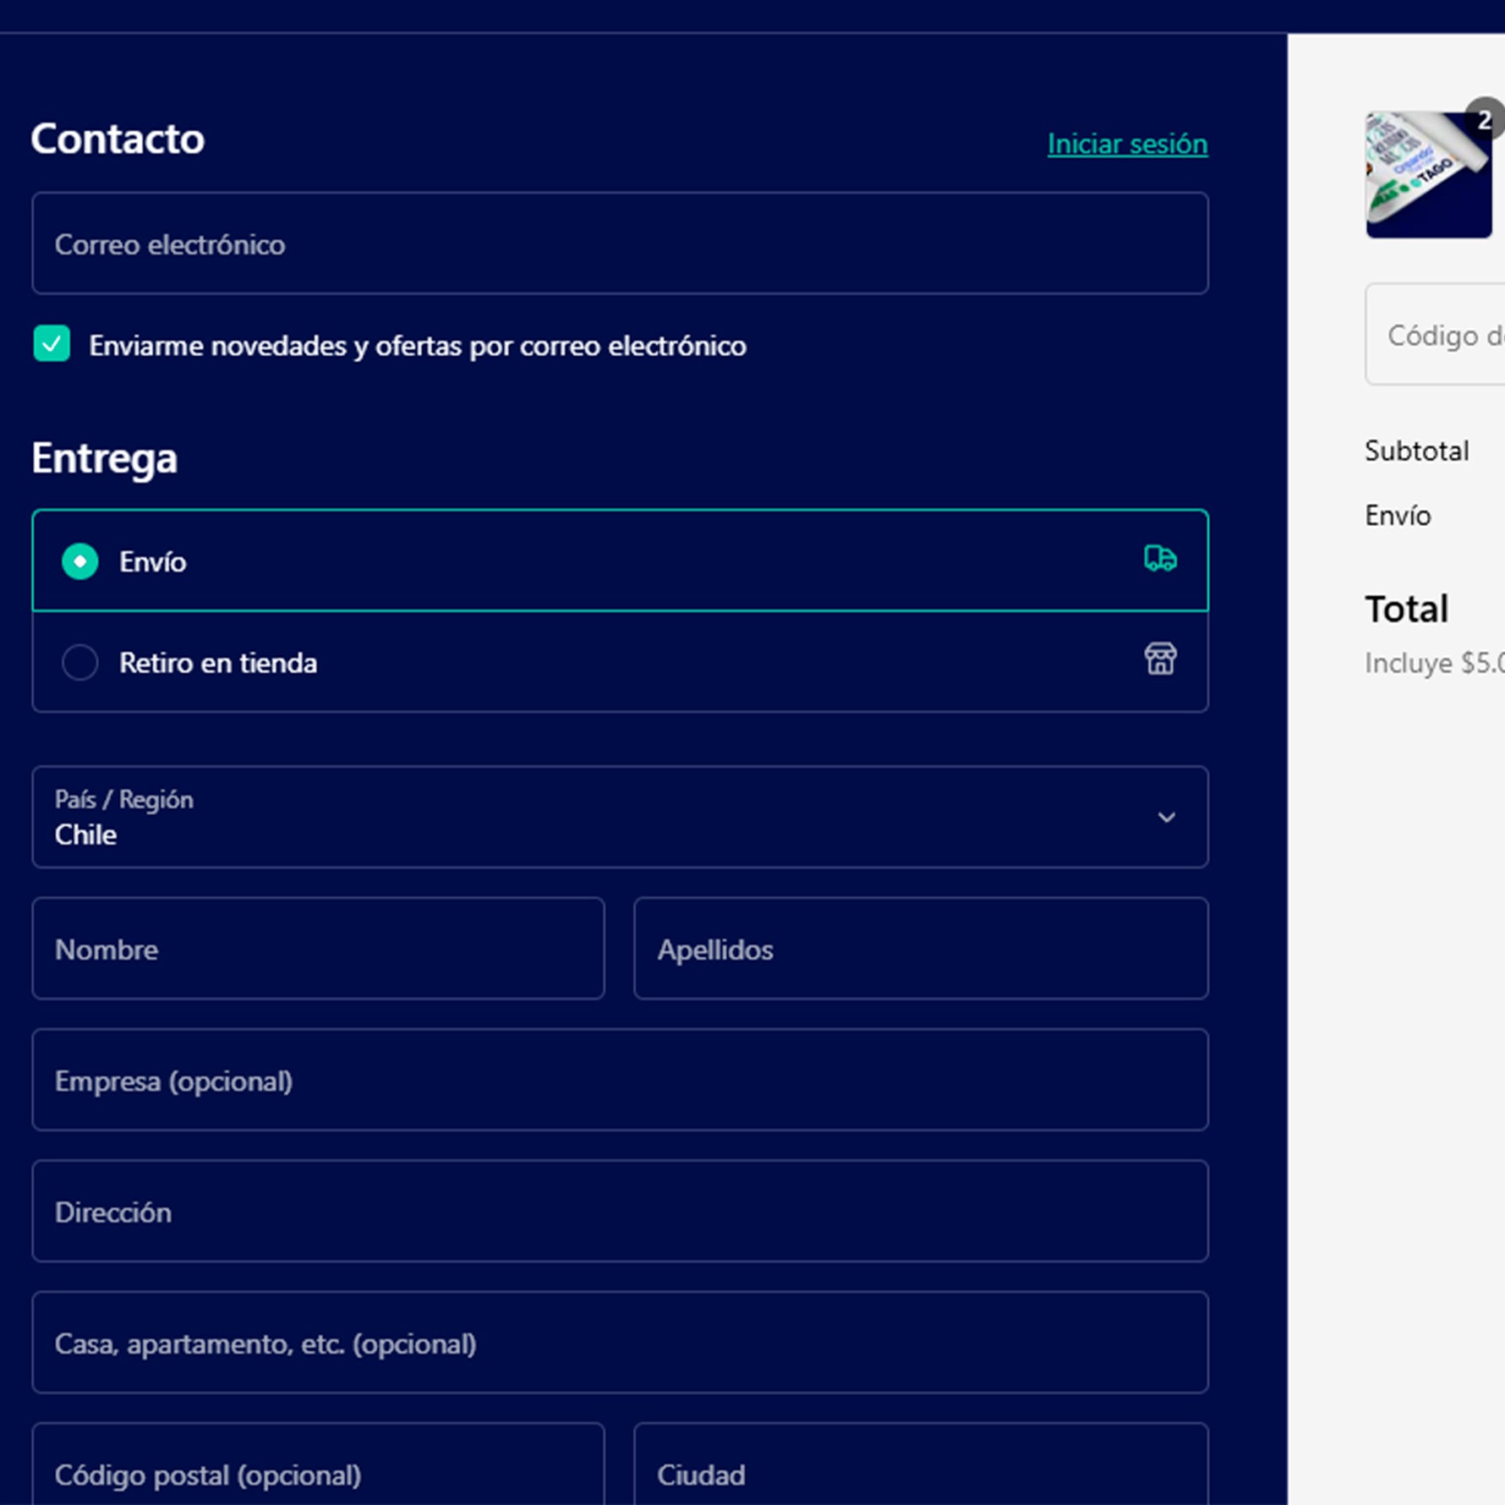Choose the Retiro en tienda option
This screenshot has height=1505, width=1505.
point(80,662)
